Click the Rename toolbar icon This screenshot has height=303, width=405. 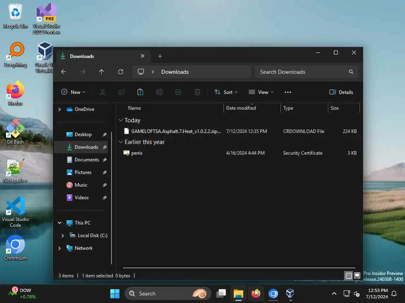tap(159, 92)
